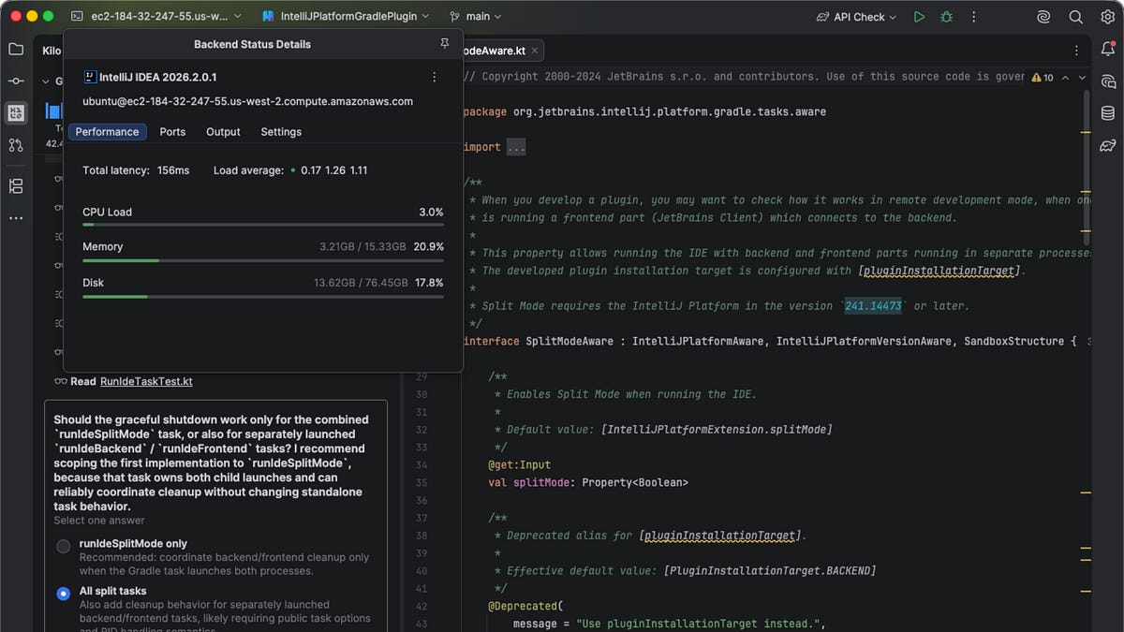1124x632 pixels.
Task: Open editor tab options kebab menu
Action: 1077,51
